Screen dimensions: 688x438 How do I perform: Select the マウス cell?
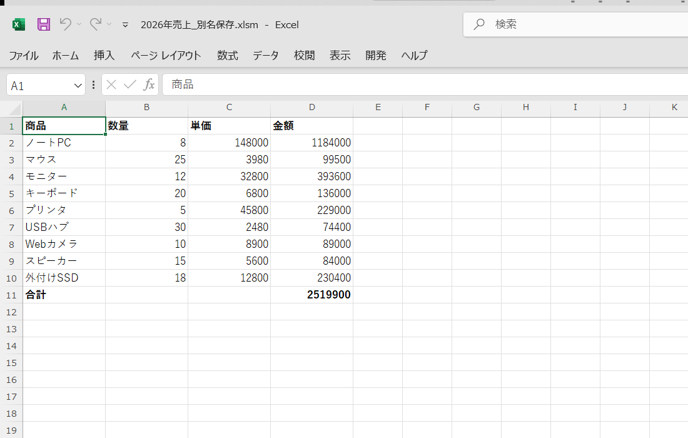64,160
